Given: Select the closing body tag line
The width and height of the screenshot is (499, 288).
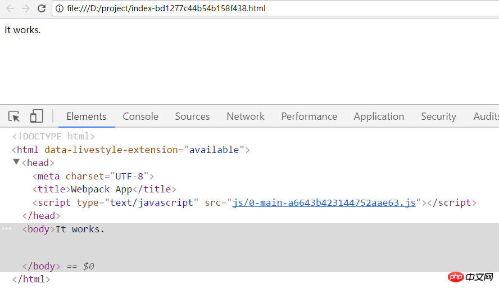Looking at the screenshot, I should point(41,266).
